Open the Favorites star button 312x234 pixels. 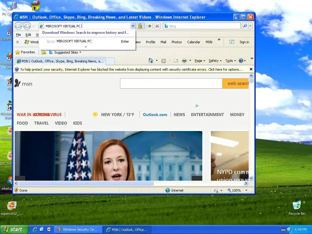25,52
